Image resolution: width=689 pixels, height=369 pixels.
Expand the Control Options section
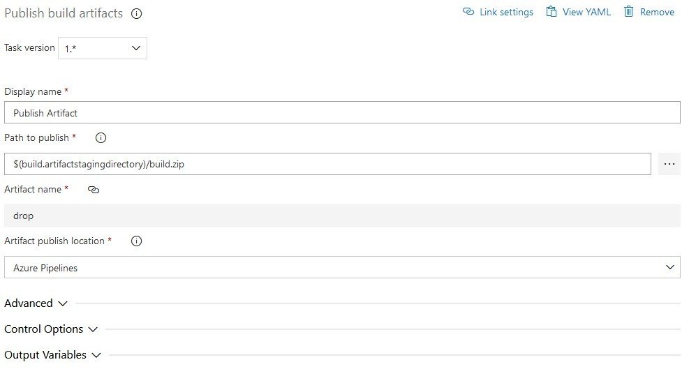point(50,329)
